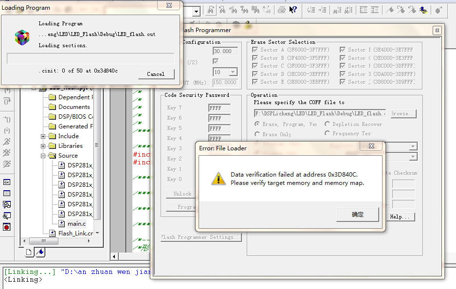The width and height of the screenshot is (456, 289).
Task: Toggle Sector B (3F4000-3F5FFF) checkbox
Action: coord(255,58)
